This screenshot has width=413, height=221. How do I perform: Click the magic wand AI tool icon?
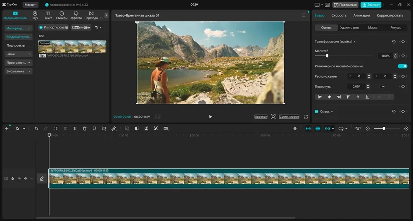click(156, 128)
